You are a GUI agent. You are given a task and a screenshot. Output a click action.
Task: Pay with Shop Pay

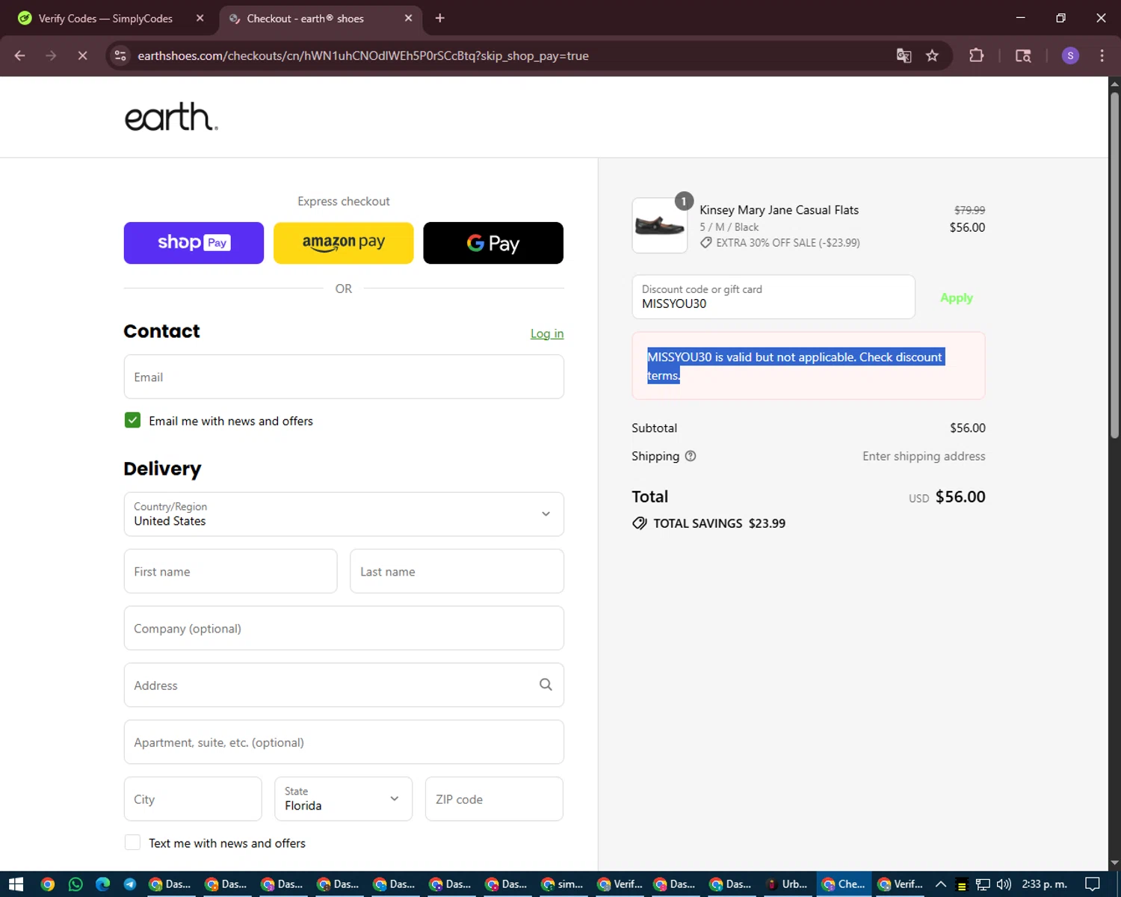194,243
